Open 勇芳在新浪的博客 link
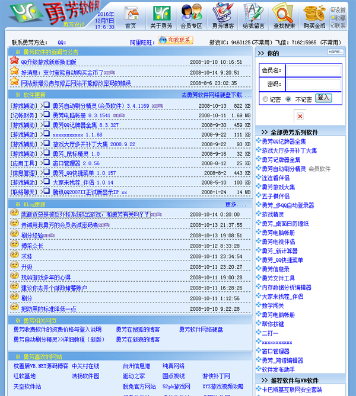The image size is (356, 396). point(138,340)
